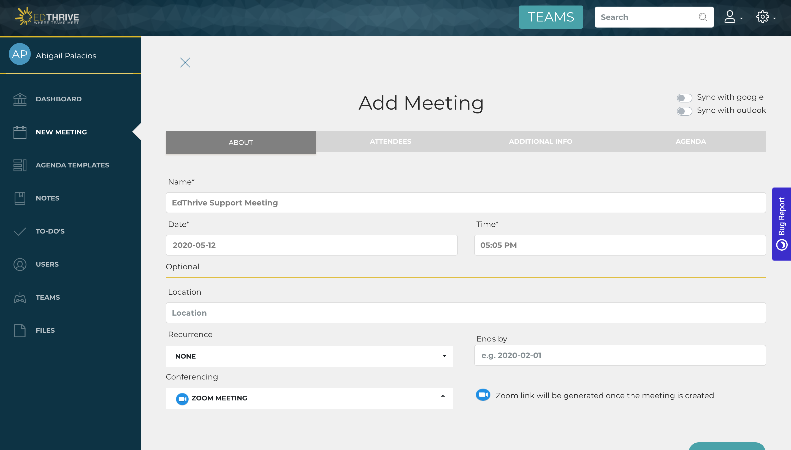The image size is (791, 450).
Task: Open TEAMS in the sidebar
Action: coord(48,298)
